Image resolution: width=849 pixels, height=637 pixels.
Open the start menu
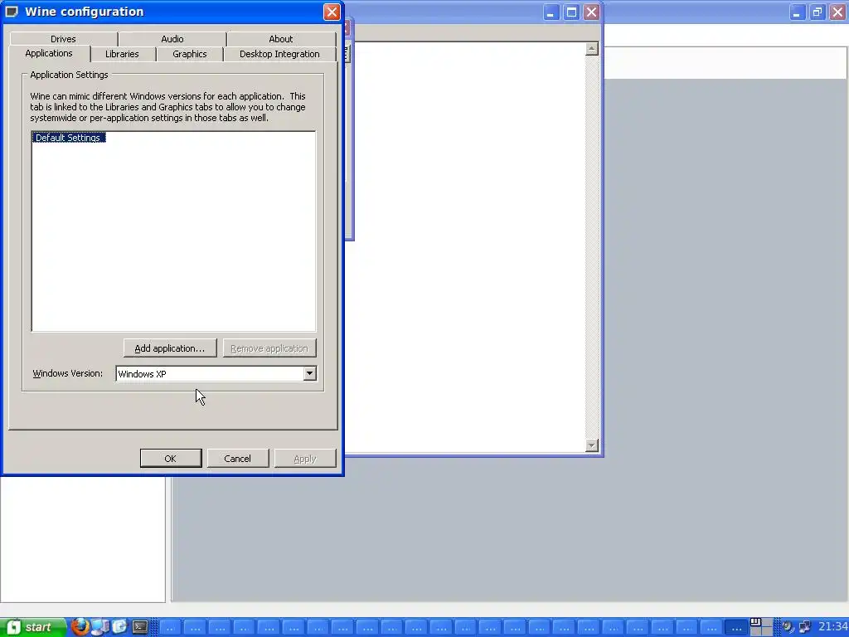pos(32,627)
